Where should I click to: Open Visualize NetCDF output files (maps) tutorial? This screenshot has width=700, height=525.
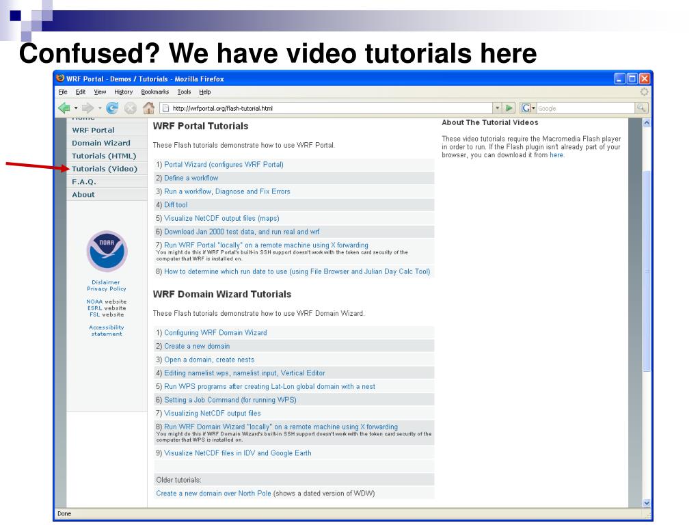coord(221,218)
